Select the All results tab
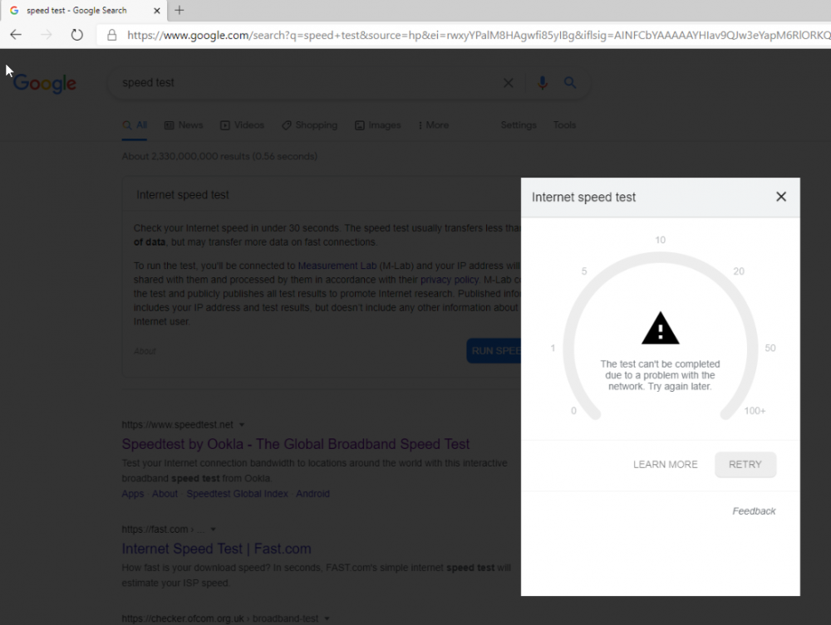Screen dimensions: 831x625 coord(135,125)
